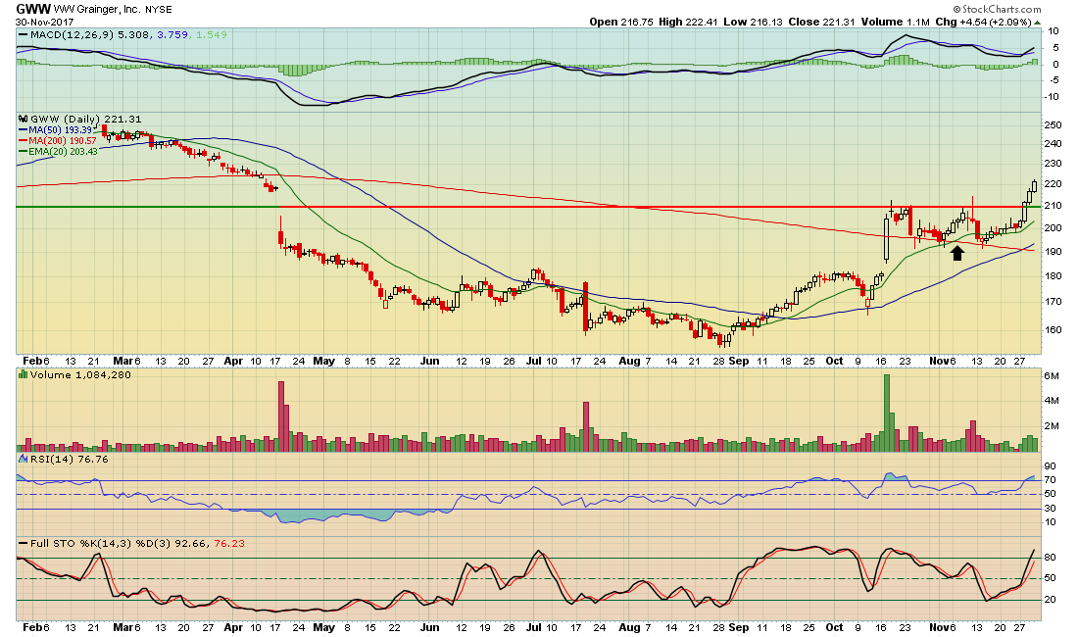Image resolution: width=1078 pixels, height=637 pixels.
Task: Click the RSI(14) 76.76 label
Action: pyautogui.click(x=69, y=459)
